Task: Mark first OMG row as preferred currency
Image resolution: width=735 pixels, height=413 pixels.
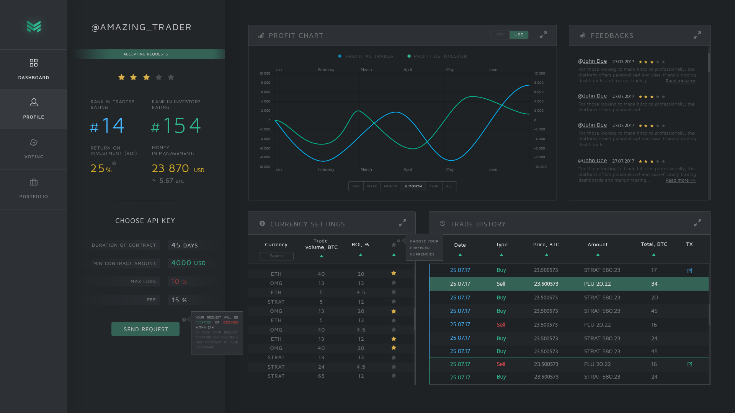Action: 394,283
